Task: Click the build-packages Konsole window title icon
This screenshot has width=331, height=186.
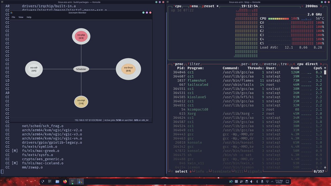Action: tap(2, 2)
